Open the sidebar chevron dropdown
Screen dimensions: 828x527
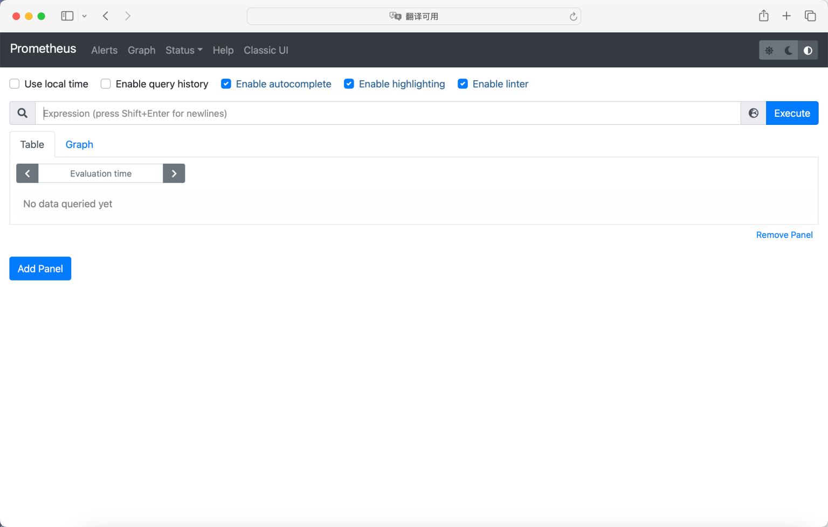tap(84, 16)
